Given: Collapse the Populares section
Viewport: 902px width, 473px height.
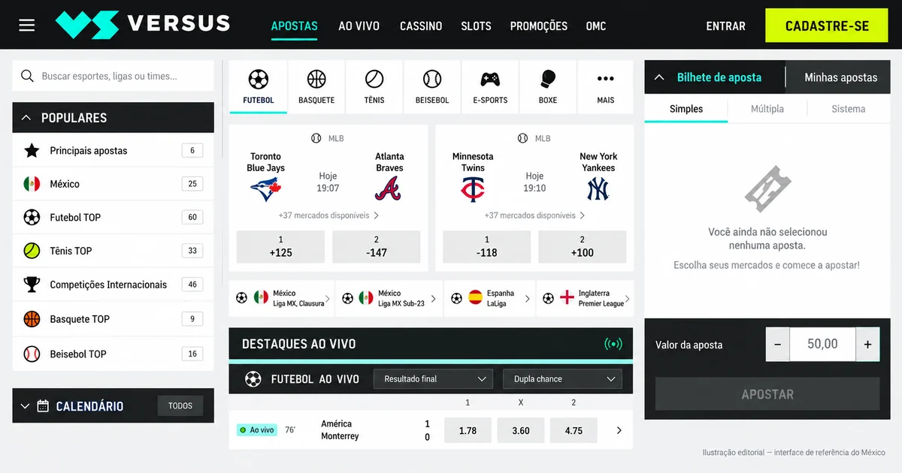Looking at the screenshot, I should coord(26,118).
